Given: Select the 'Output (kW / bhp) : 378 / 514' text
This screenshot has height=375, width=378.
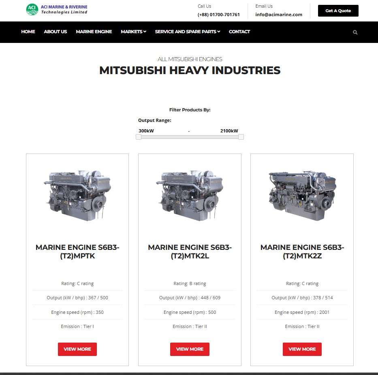Looking at the screenshot, I should tap(302, 298).
